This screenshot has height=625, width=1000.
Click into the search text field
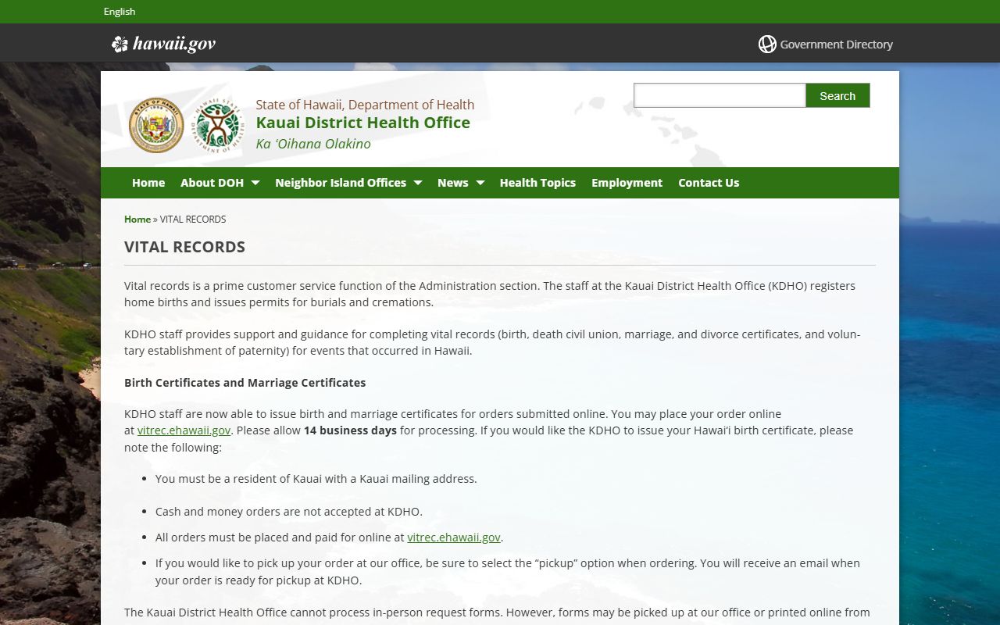(719, 95)
